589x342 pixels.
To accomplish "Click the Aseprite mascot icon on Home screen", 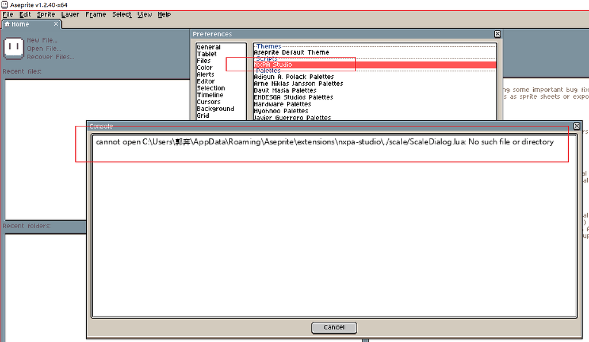I will coord(13,49).
